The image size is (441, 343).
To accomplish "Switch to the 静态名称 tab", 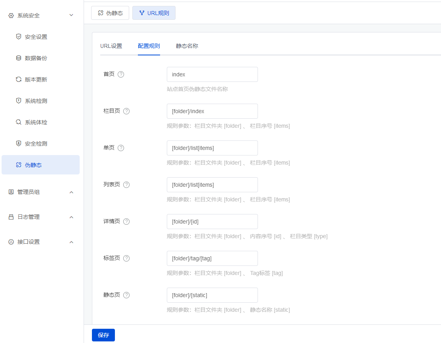I will pyautogui.click(x=187, y=46).
